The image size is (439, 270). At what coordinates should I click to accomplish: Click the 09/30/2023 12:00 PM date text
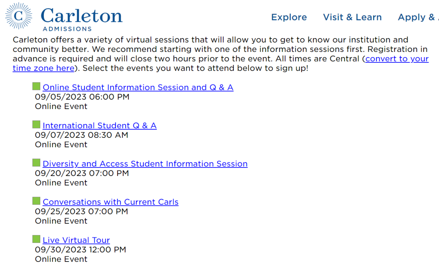[x=80, y=250]
